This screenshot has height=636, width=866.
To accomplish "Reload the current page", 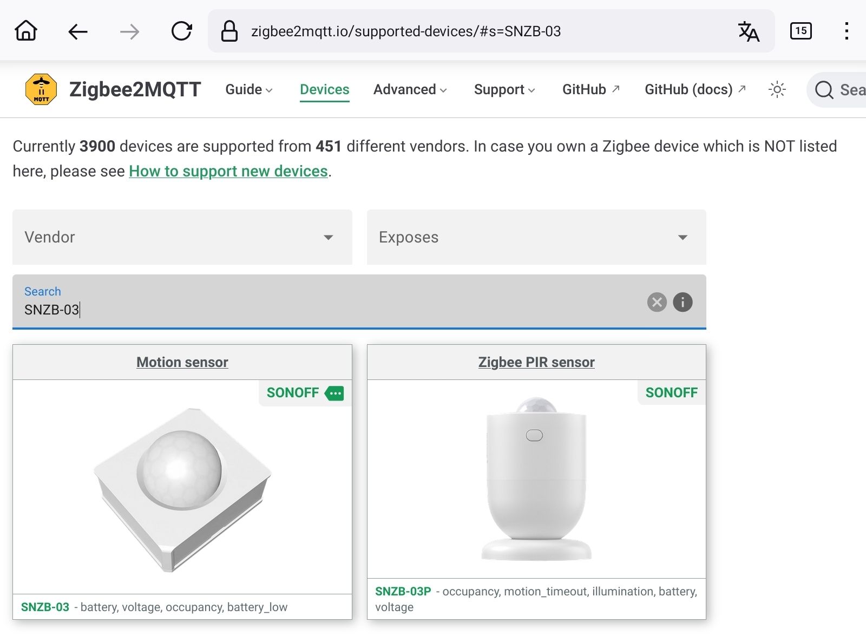I will click(x=181, y=31).
